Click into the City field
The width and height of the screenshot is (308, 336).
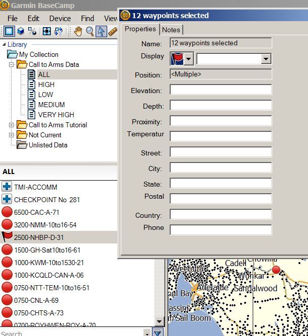click(221, 167)
